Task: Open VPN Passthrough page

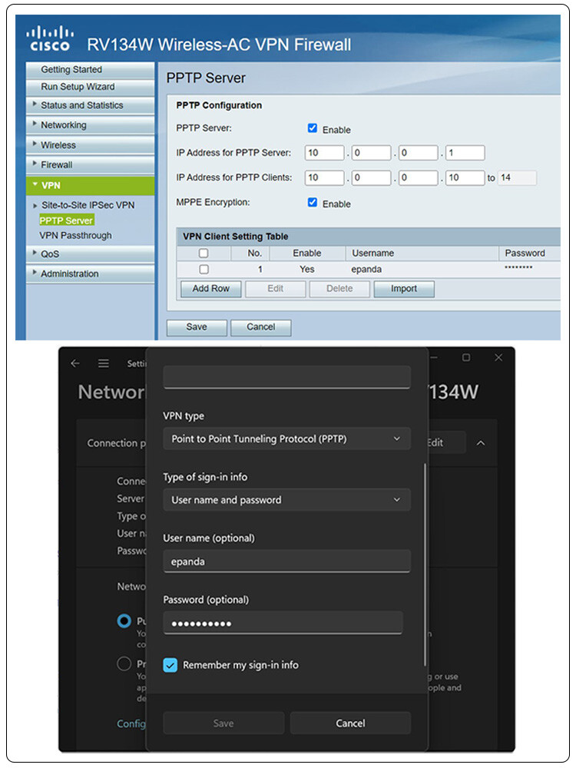Action: pos(75,236)
